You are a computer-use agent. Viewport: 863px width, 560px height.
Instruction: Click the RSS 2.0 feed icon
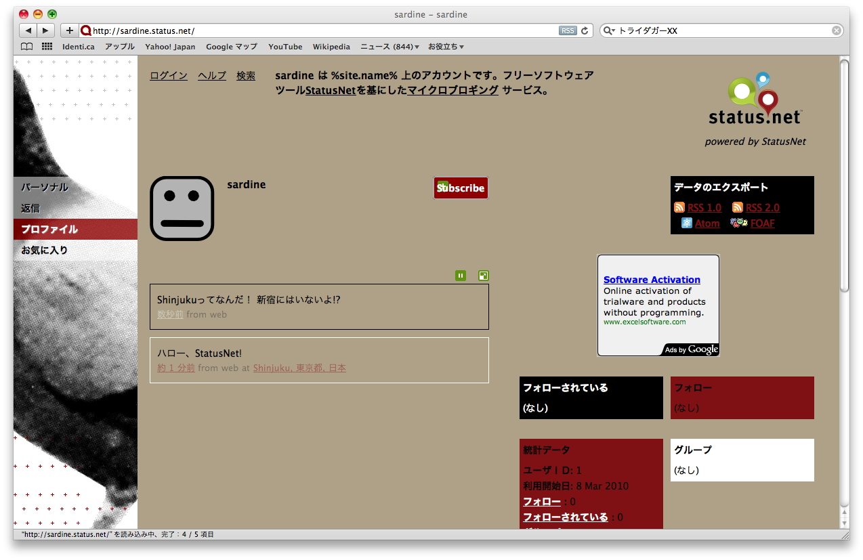pos(738,207)
